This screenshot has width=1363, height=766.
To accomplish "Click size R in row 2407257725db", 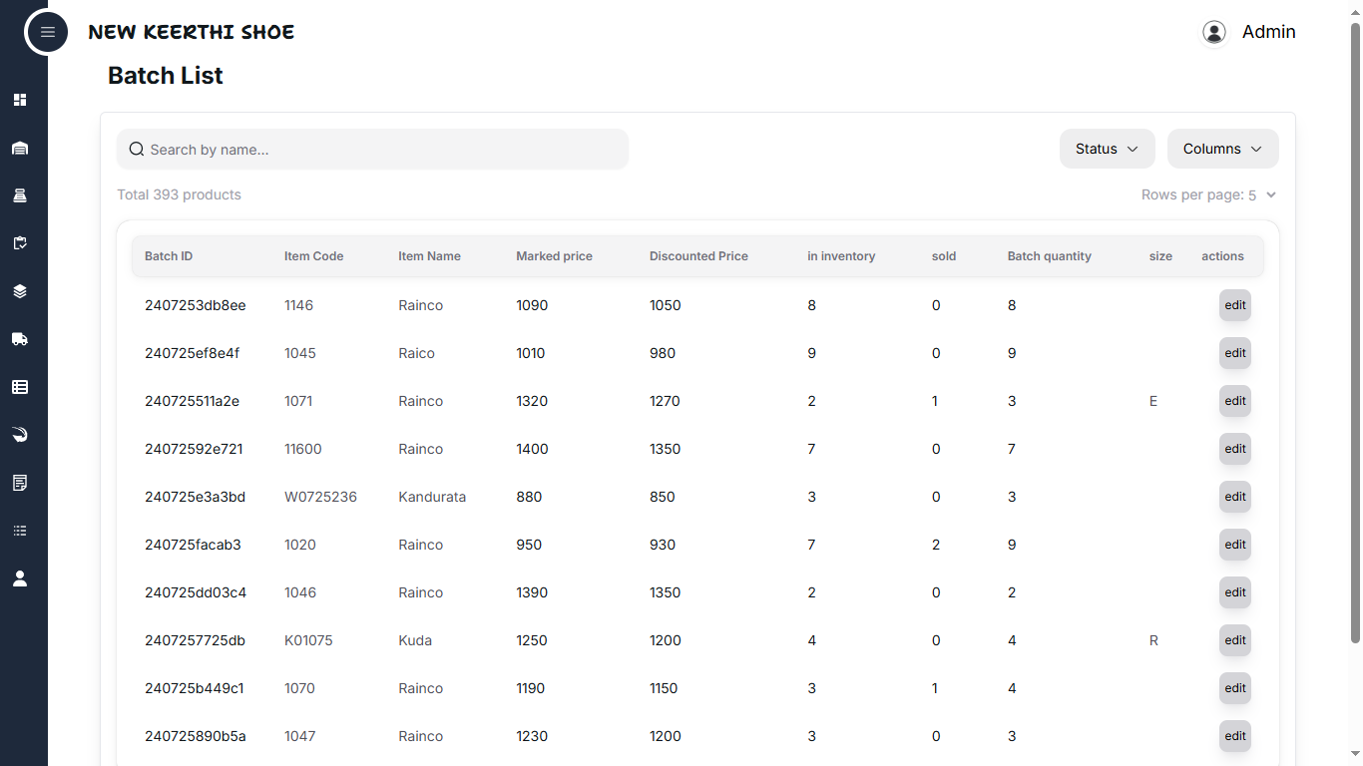I will pos(1153,640).
